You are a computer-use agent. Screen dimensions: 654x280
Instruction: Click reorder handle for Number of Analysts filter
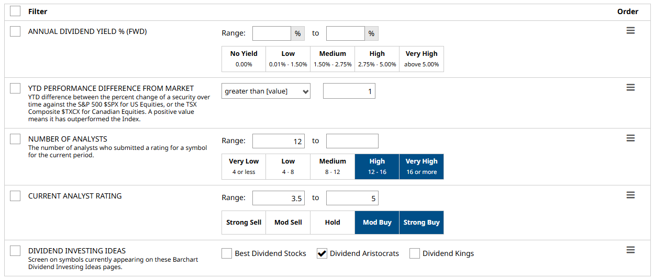point(630,138)
